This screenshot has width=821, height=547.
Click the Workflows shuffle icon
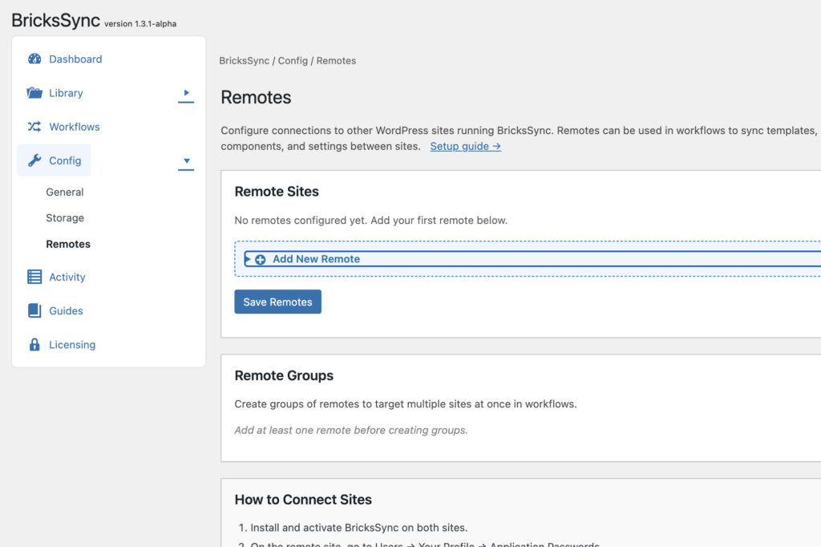pos(34,127)
